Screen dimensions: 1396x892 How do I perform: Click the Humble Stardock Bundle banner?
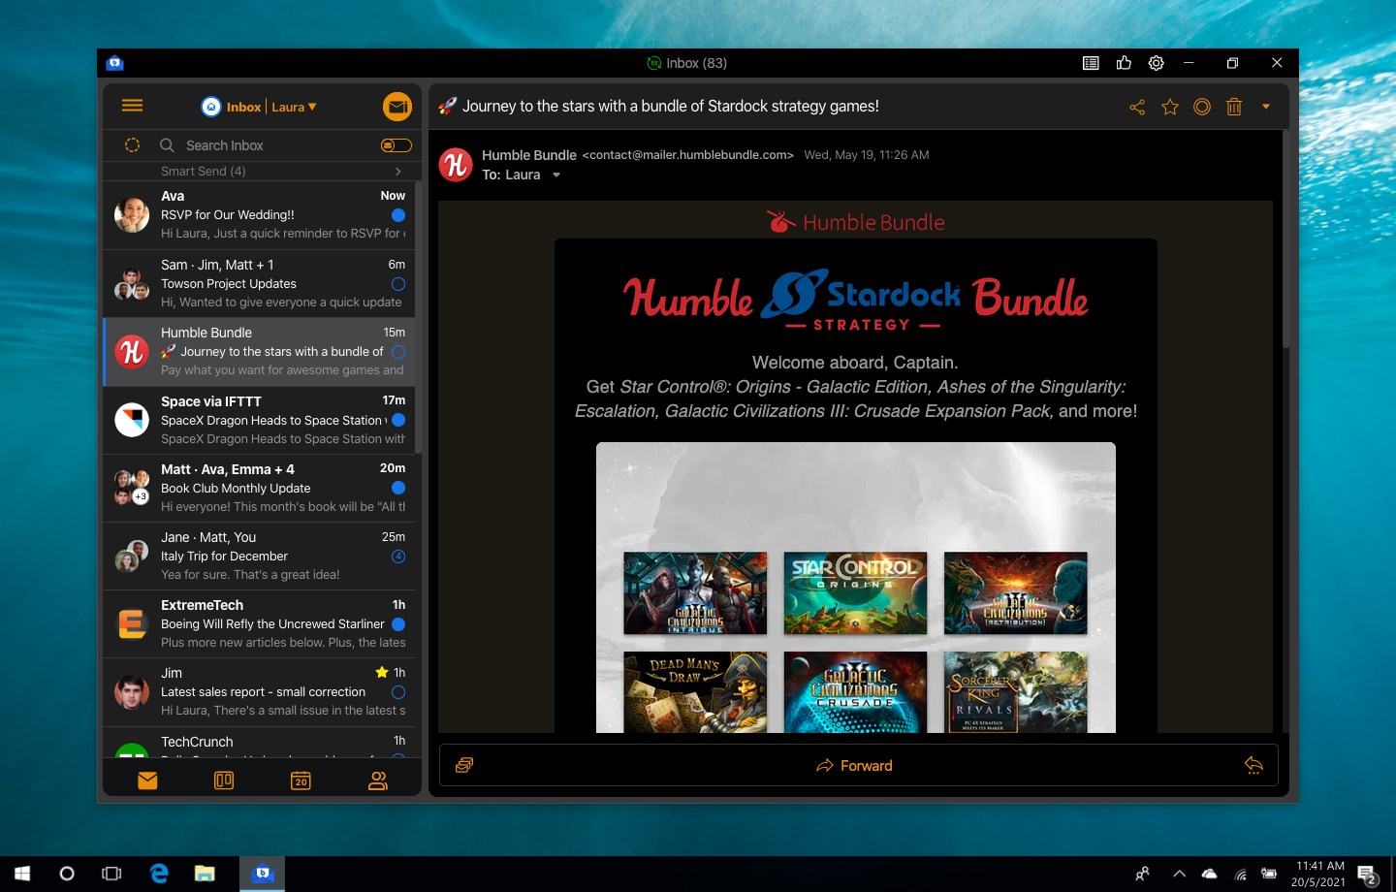tap(855, 301)
